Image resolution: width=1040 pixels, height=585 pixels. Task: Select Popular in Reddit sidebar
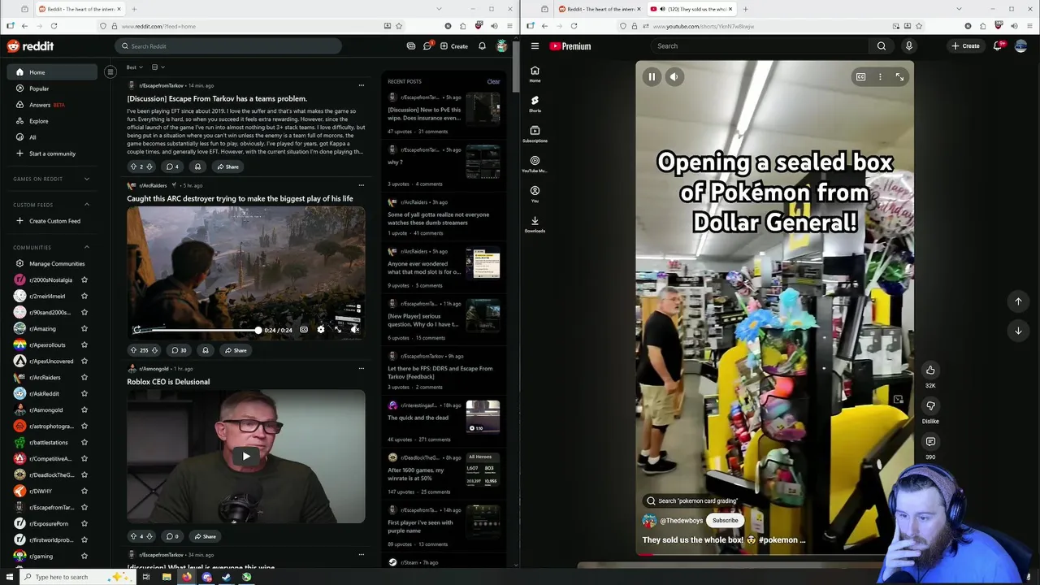53,89
